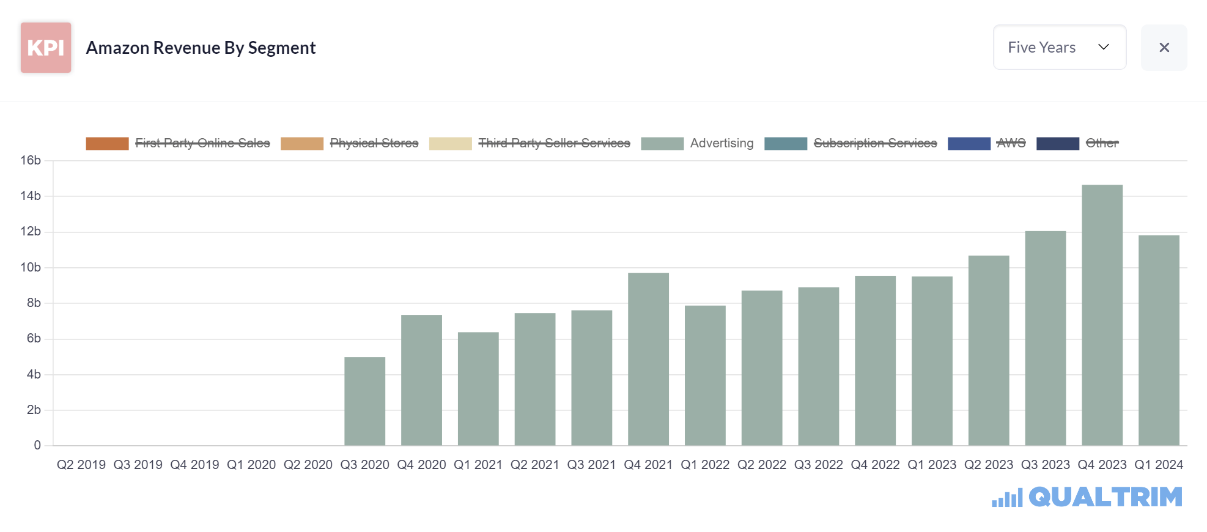This screenshot has height=532, width=1207.
Task: Select the Q3 2021 advertising bar
Action: pyautogui.click(x=592, y=378)
